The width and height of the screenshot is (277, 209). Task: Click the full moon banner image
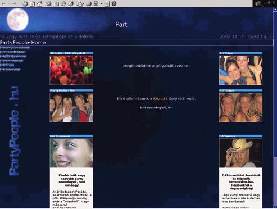[x=17, y=20]
